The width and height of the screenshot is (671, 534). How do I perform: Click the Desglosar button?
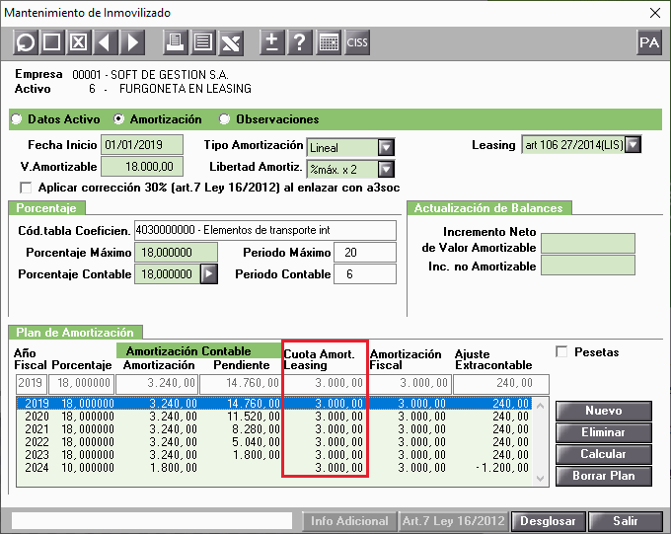coord(549,521)
